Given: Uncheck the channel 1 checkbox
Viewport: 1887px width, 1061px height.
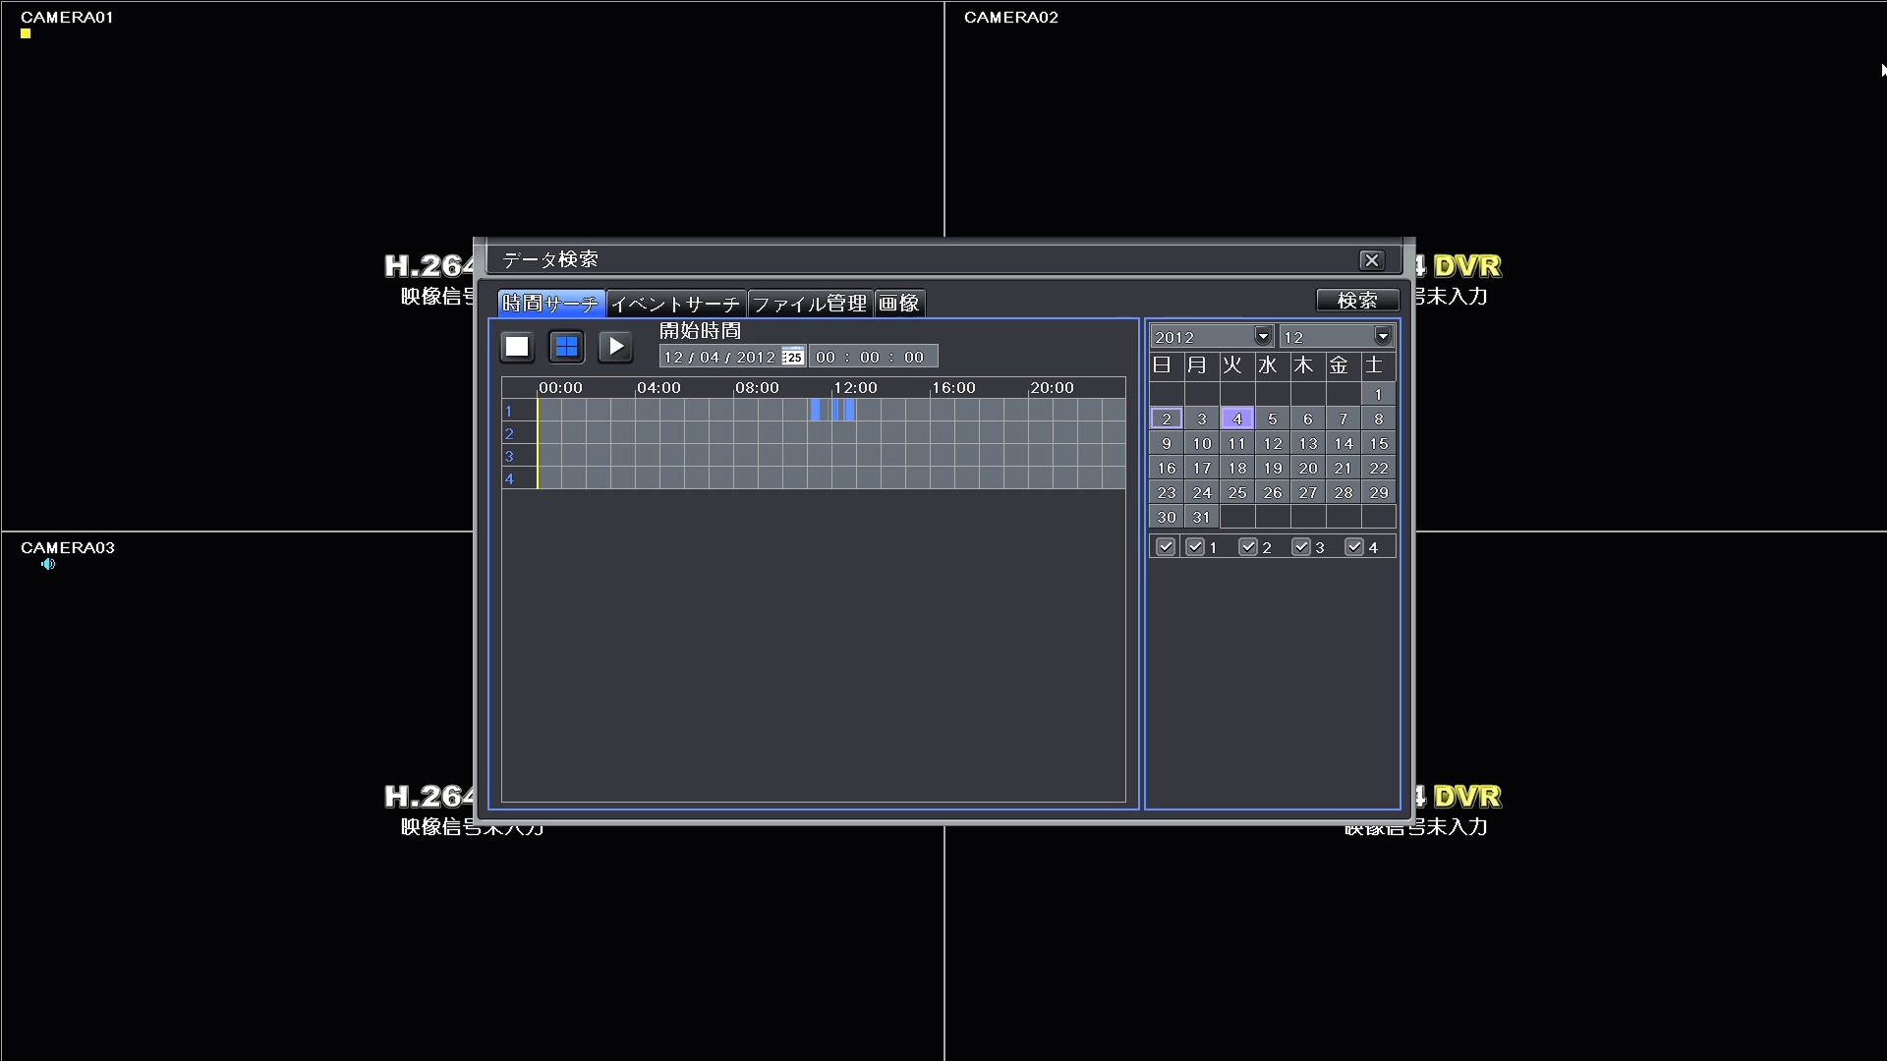Looking at the screenshot, I should pyautogui.click(x=1195, y=547).
